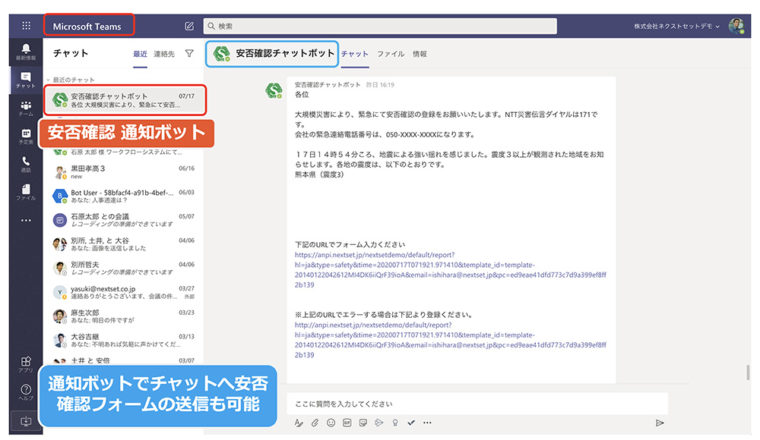Open the yasuki@nextset.co.jp chat
This screenshot has width=760, height=440.
pos(124,292)
